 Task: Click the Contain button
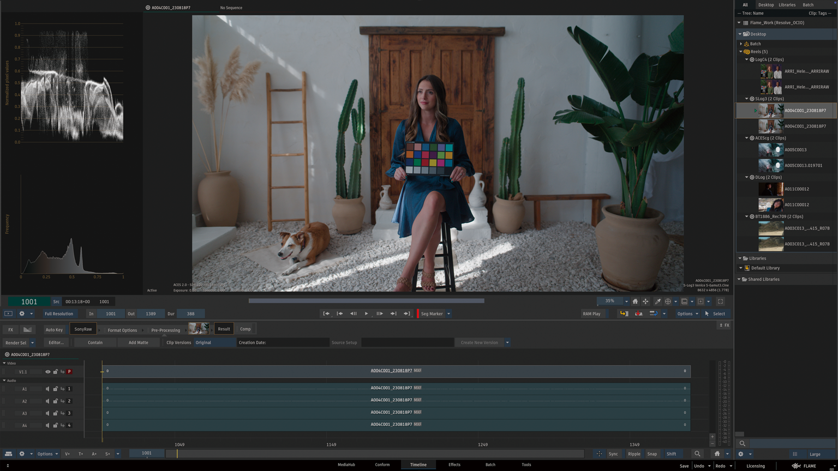pyautogui.click(x=95, y=343)
